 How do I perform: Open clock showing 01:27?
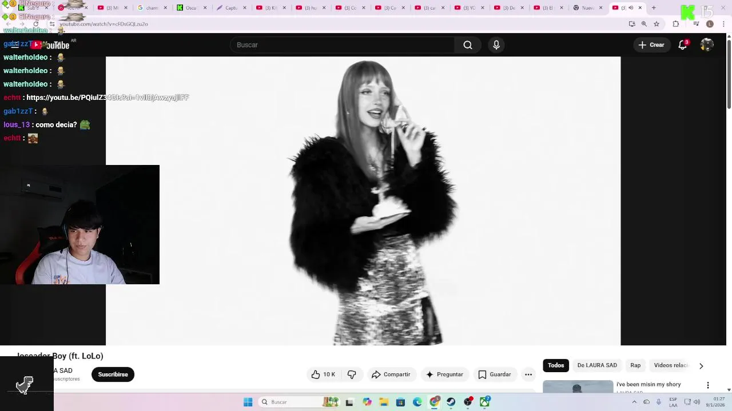pyautogui.click(x=715, y=402)
